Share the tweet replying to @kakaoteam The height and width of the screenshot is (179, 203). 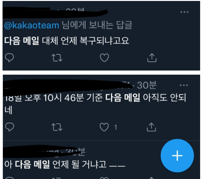pyautogui.click(x=152, y=58)
